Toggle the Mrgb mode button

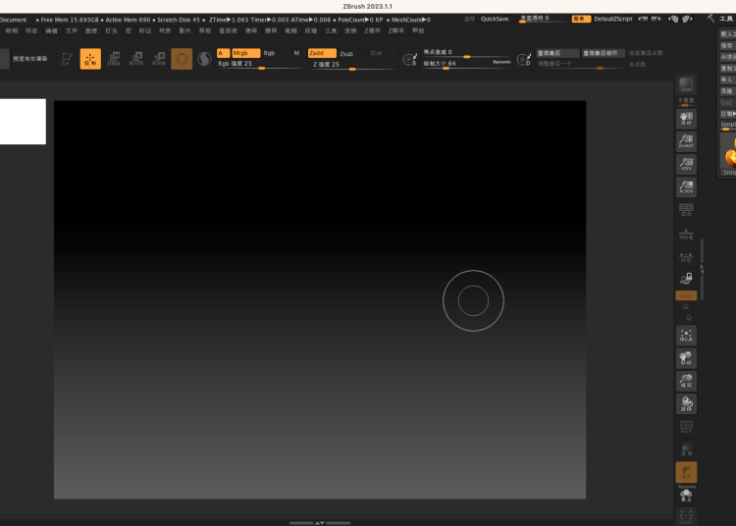point(245,53)
